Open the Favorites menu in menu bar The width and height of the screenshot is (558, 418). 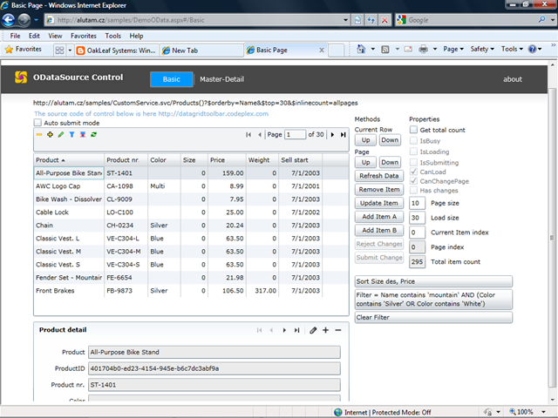(x=84, y=36)
